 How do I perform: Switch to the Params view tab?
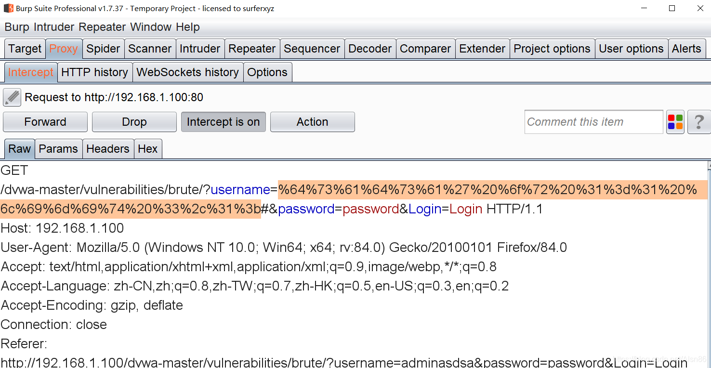point(58,149)
